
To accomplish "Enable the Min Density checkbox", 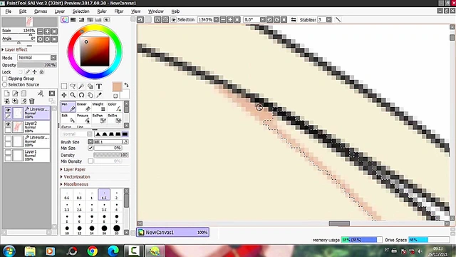I will point(90,161).
